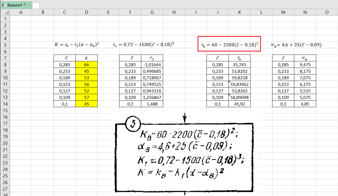Click cell with value 9,475
Screen dimensions: 338x196
tap(305, 65)
